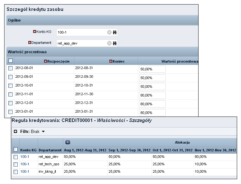Click the Wartość procentowa column header
Viewport: 241px width, 184px height.
[x=180, y=61]
